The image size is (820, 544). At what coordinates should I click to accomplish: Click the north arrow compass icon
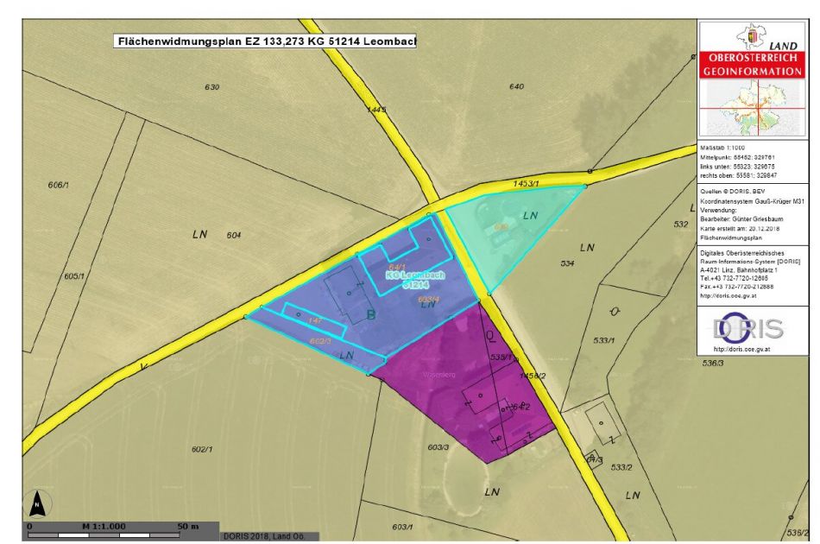point(37,501)
